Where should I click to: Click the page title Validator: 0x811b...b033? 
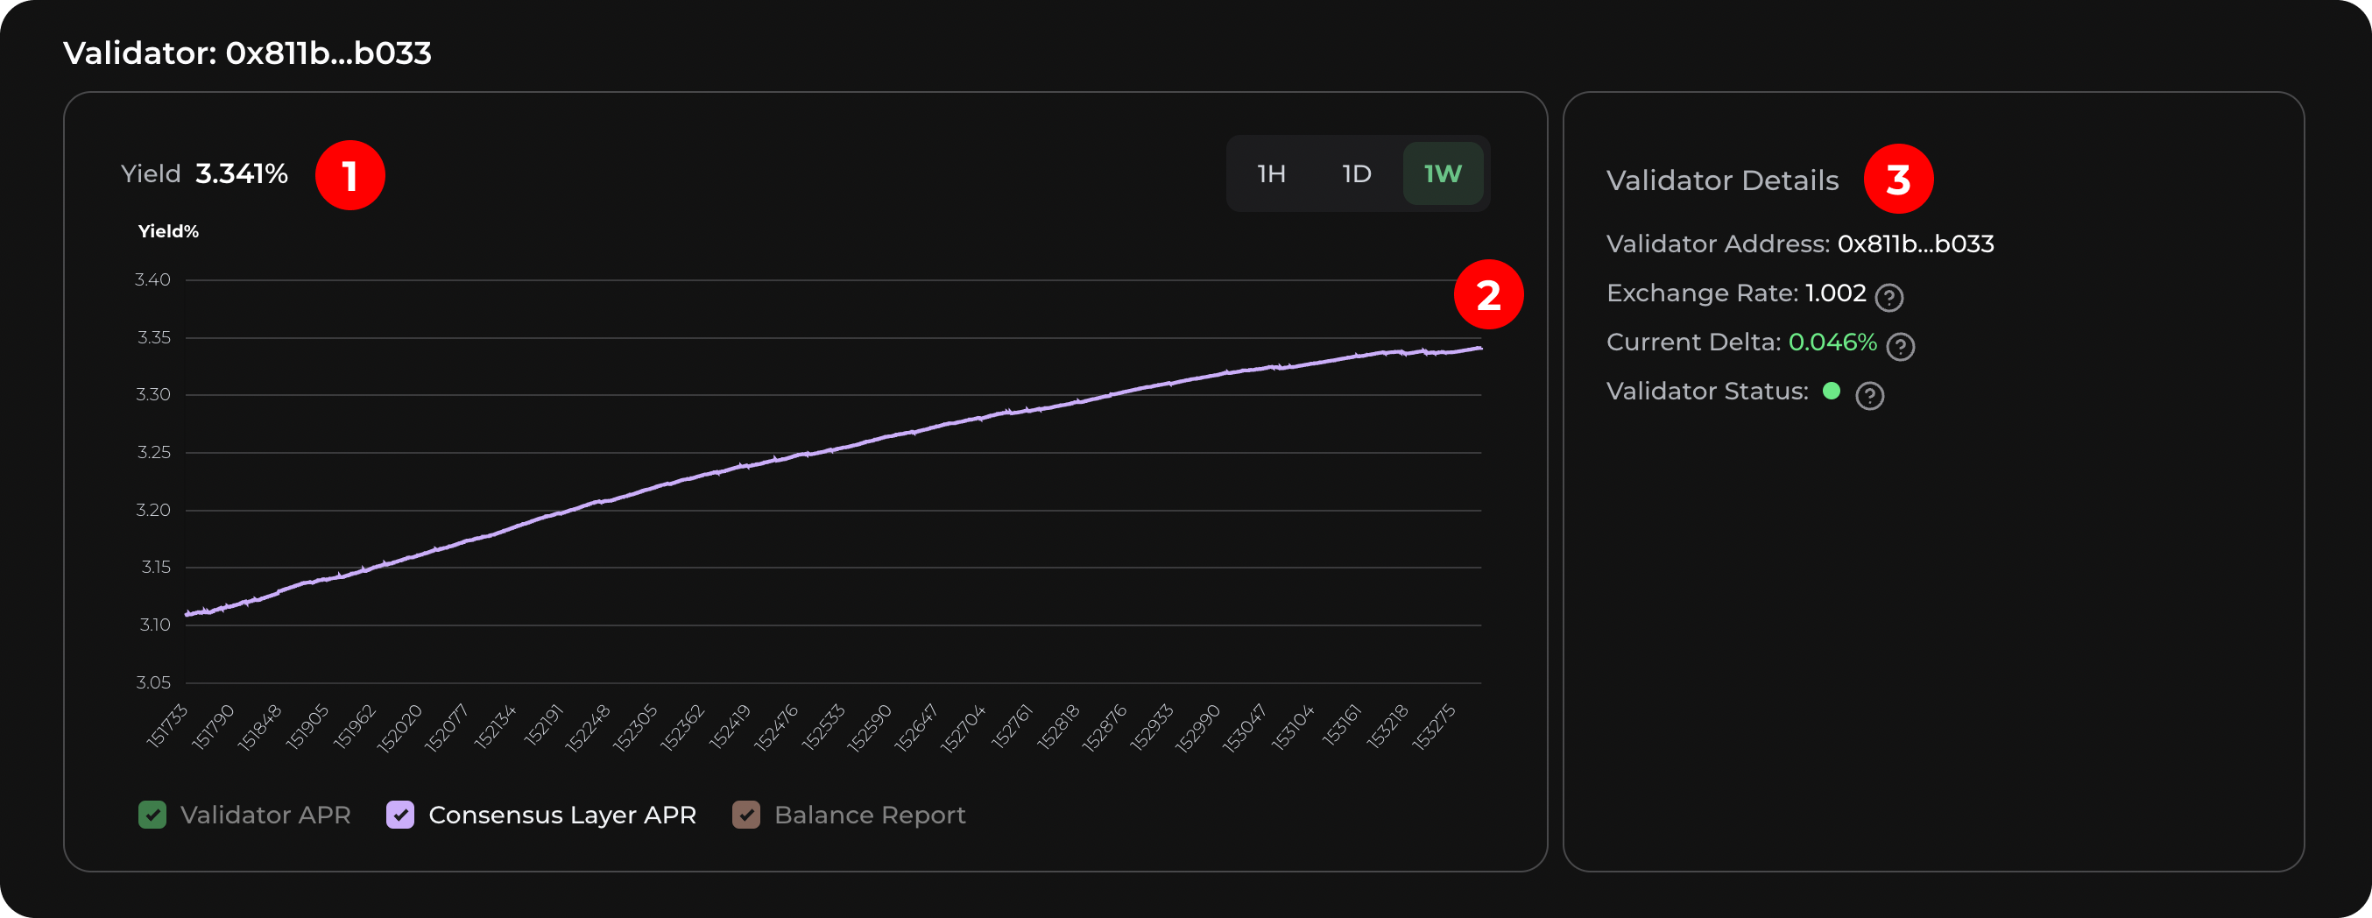[x=247, y=53]
